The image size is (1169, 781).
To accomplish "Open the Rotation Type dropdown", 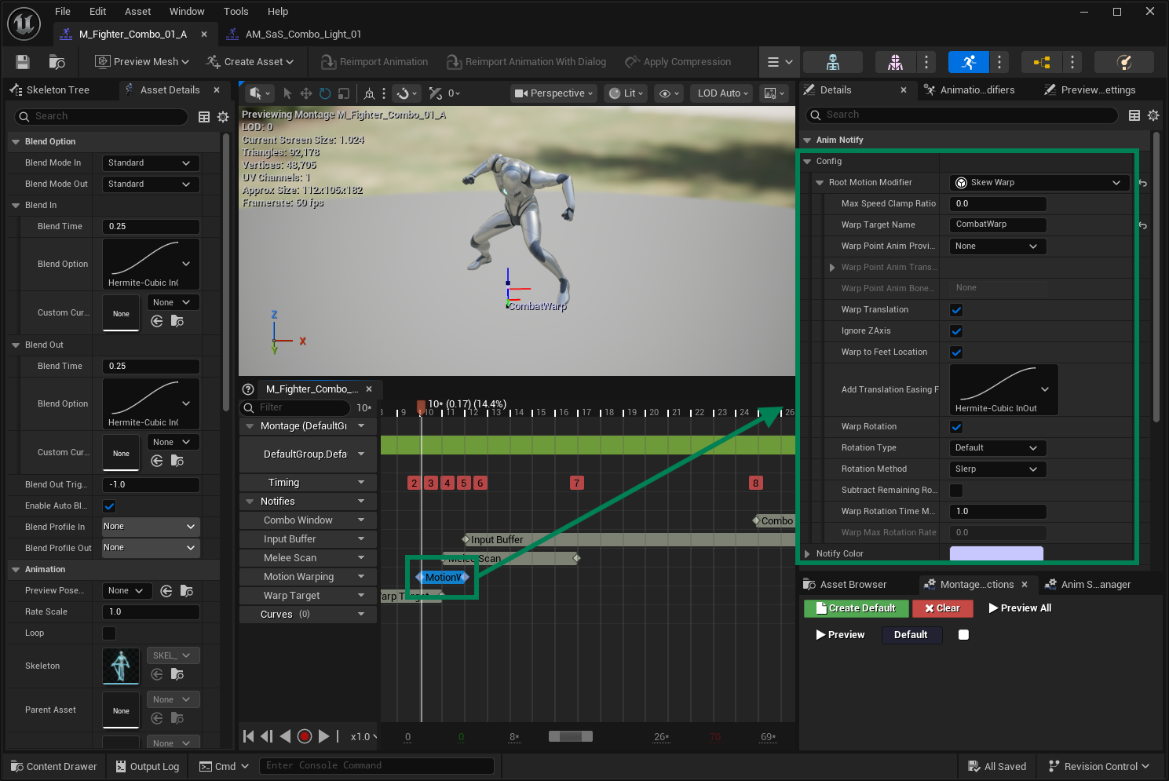I will pyautogui.click(x=998, y=448).
